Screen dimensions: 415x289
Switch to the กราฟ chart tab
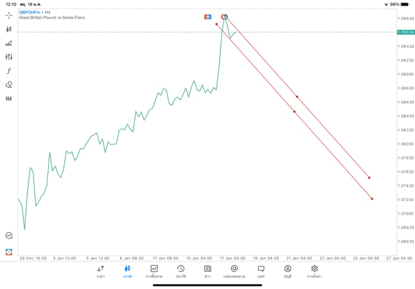pyautogui.click(x=127, y=271)
